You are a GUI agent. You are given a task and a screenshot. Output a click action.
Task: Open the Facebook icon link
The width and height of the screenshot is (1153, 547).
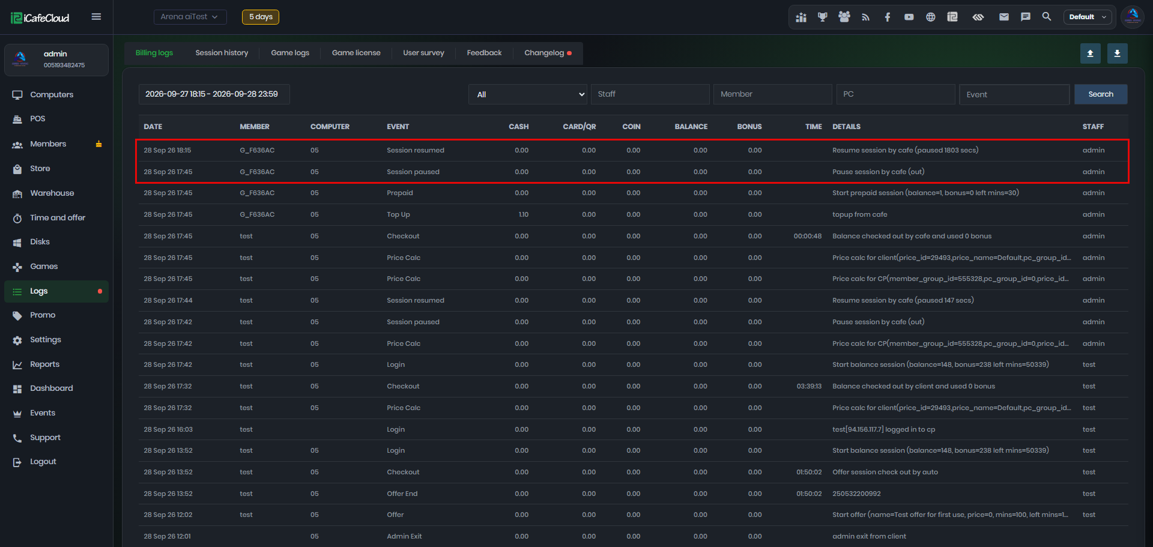click(x=887, y=17)
